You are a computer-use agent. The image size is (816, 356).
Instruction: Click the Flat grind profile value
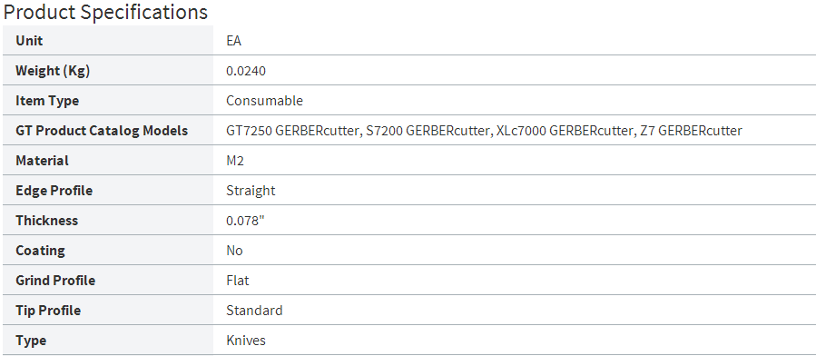(238, 281)
